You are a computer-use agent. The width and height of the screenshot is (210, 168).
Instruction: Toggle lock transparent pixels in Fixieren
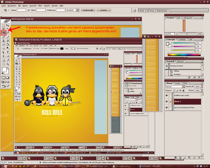click(174, 90)
